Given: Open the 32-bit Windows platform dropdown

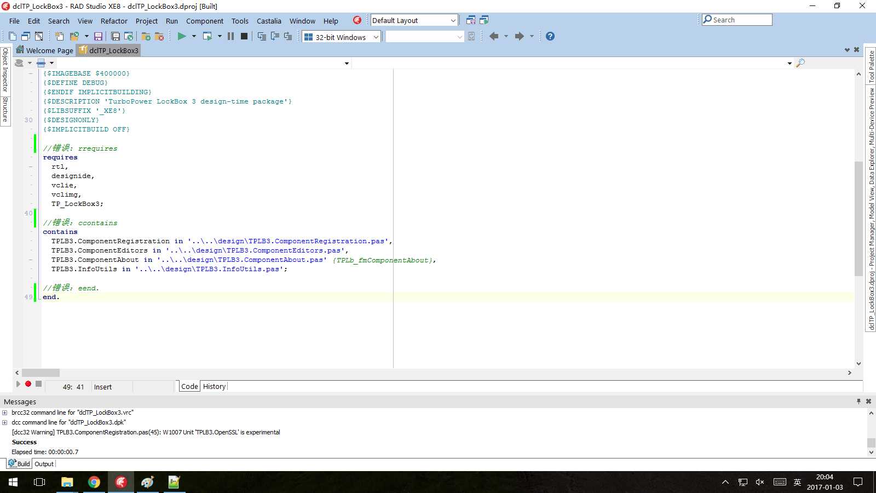Looking at the screenshot, I should pyautogui.click(x=376, y=37).
